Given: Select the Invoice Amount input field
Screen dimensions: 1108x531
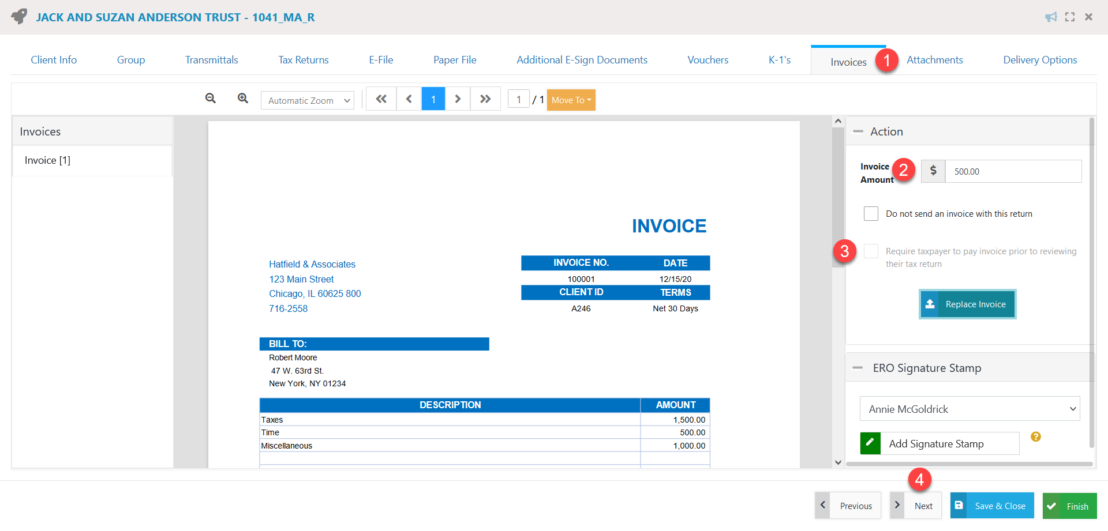Looking at the screenshot, I should point(1013,171).
